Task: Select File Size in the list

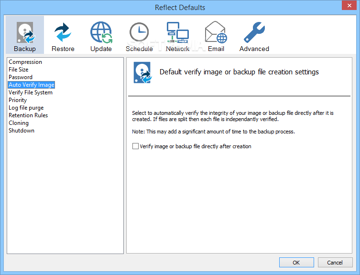Action: [x=18, y=69]
